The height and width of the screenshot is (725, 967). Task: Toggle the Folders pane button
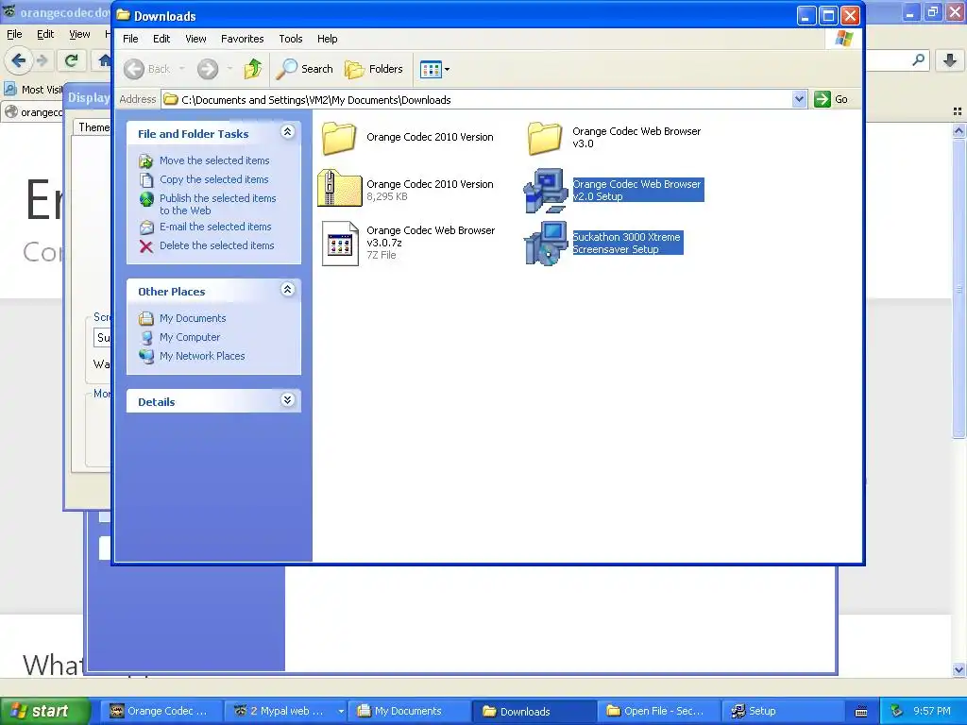point(374,69)
